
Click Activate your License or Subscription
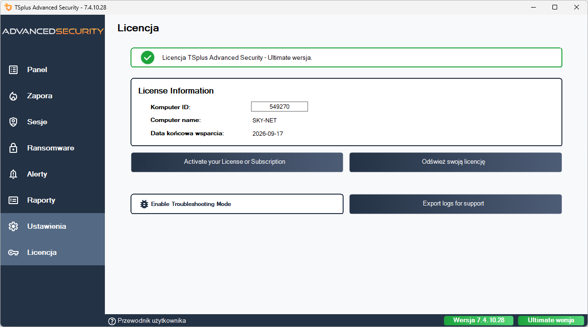(237, 162)
